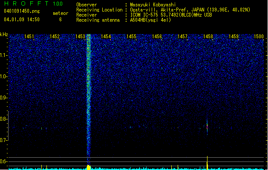
Task: Click the kHz axis unit label
Action: point(4,34)
